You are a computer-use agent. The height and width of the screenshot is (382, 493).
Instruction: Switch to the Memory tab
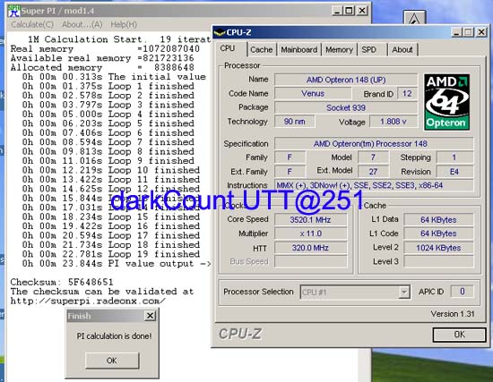click(339, 49)
